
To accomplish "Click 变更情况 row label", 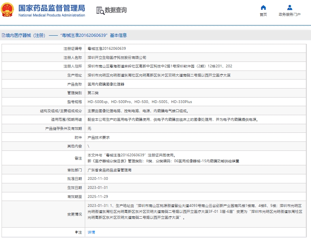I will (74, 214).
